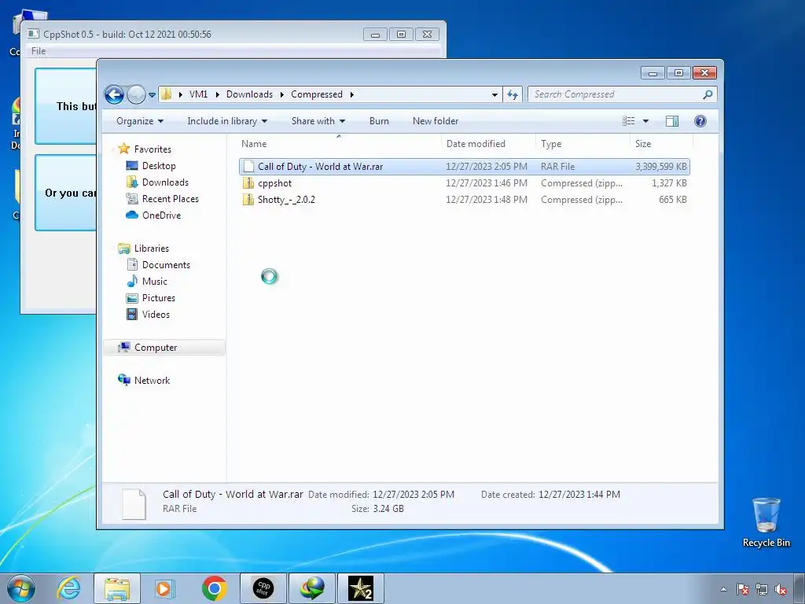This screenshot has height=604, width=805.
Task: Open Windows Explorer taskbar icon
Action: 116,588
